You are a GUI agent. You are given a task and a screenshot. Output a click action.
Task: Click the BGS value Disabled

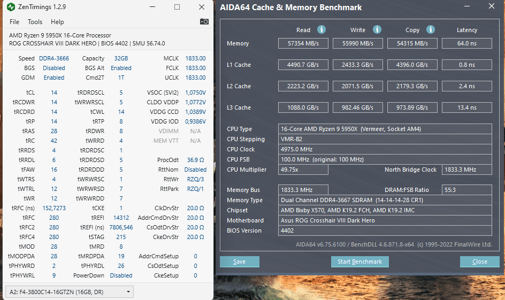coord(54,68)
